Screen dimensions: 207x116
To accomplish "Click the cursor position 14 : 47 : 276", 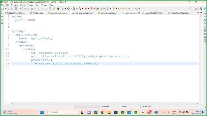I will click(146, 106).
